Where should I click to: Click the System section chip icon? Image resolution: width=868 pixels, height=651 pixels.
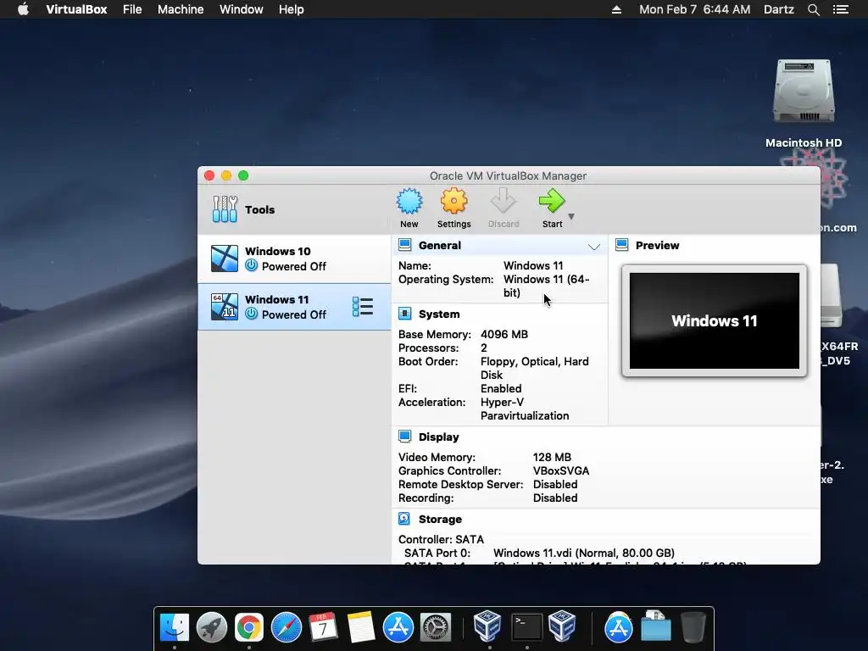click(x=404, y=314)
